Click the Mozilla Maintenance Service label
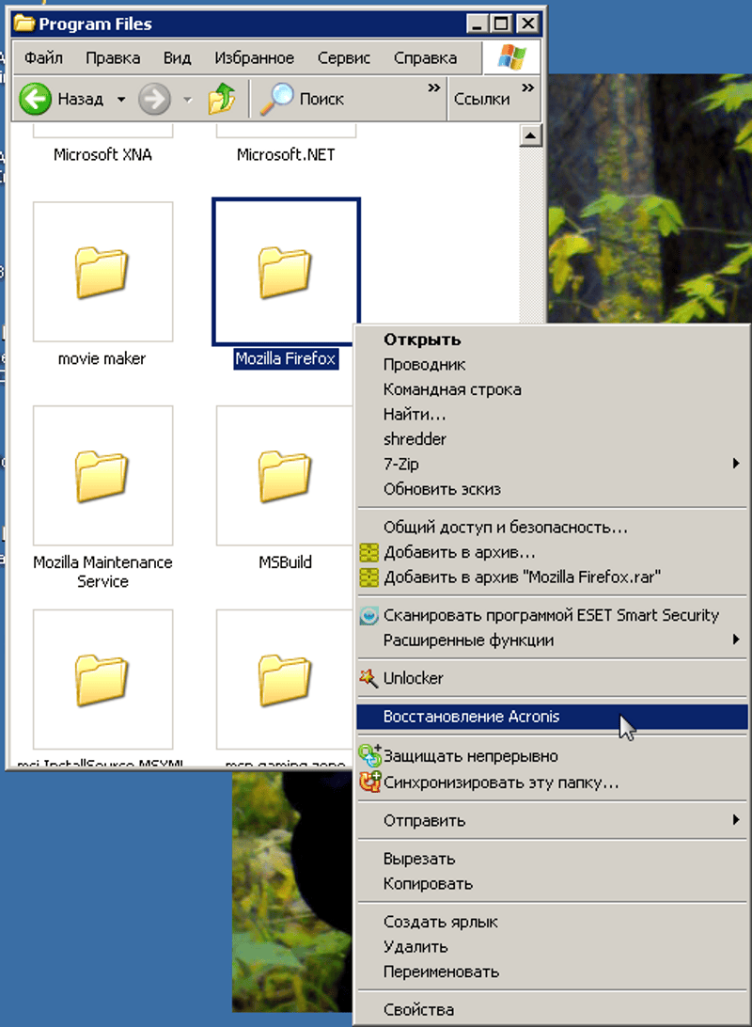 click(102, 572)
